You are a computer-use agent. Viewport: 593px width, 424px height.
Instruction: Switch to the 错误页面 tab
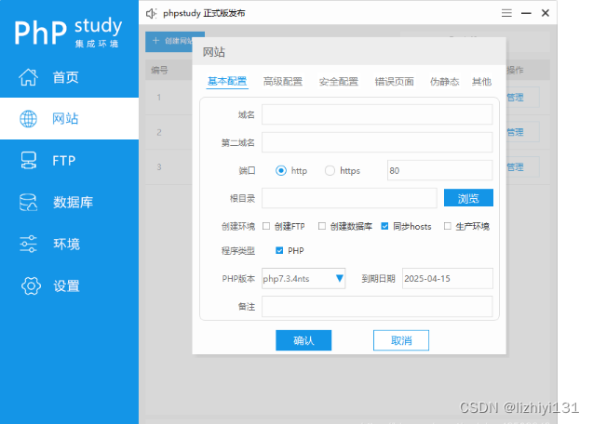[394, 81]
